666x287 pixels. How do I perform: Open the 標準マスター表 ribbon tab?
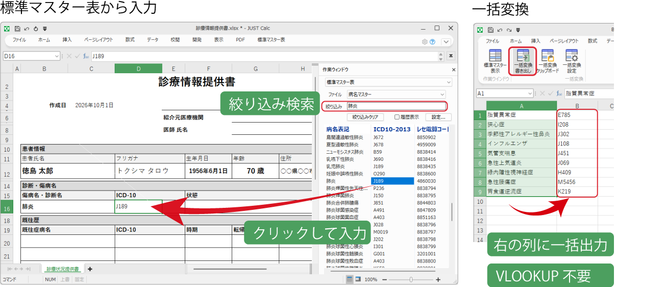point(272,40)
